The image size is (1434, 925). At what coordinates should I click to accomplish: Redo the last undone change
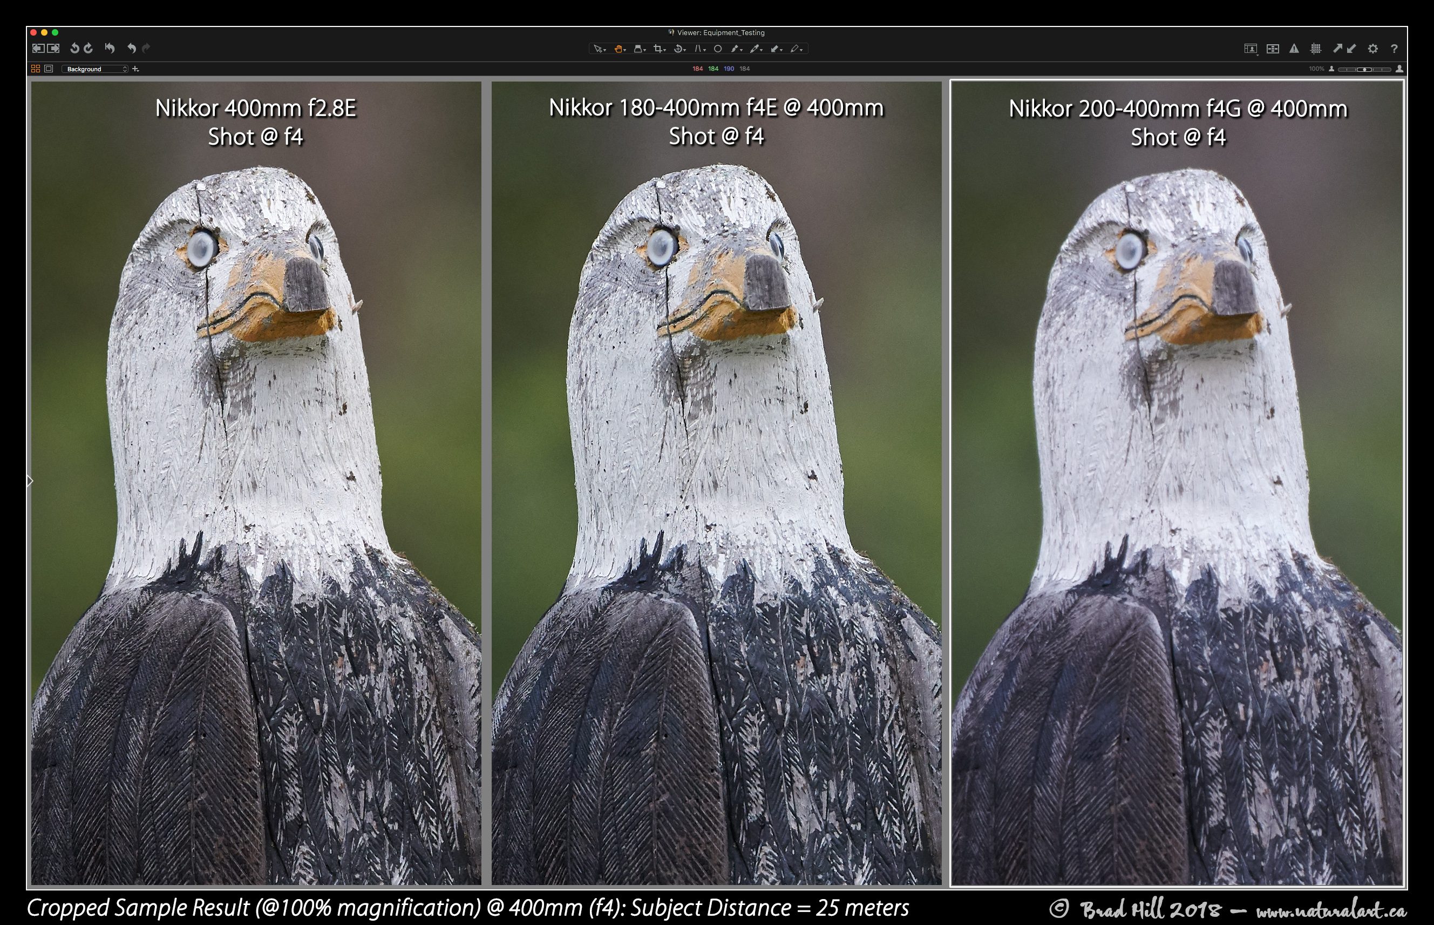tap(146, 49)
